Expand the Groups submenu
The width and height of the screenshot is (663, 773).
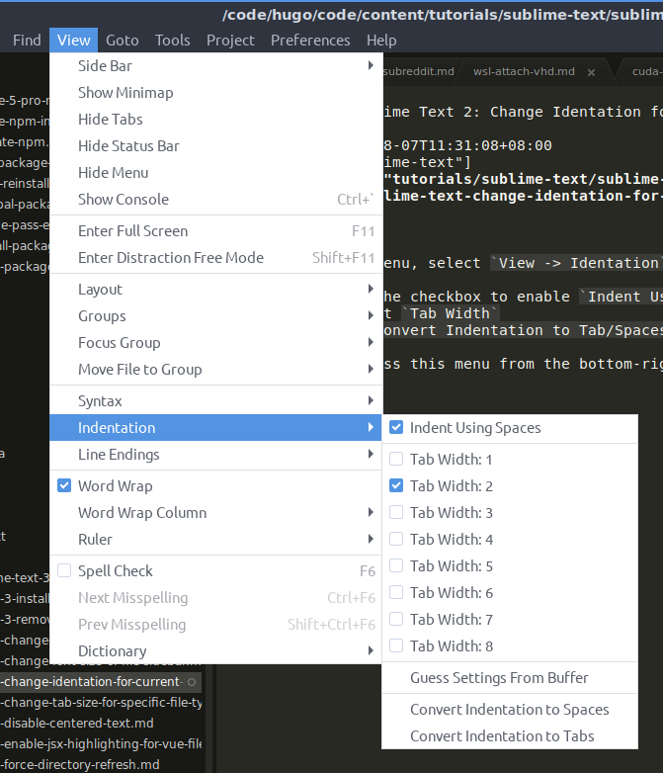216,315
